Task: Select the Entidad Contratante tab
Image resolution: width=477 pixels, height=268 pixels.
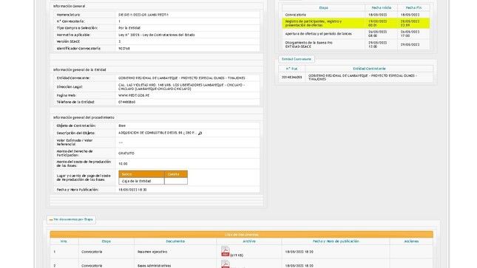Action: (x=297, y=59)
